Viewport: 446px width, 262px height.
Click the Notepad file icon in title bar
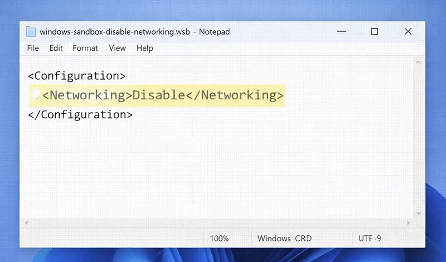31,32
